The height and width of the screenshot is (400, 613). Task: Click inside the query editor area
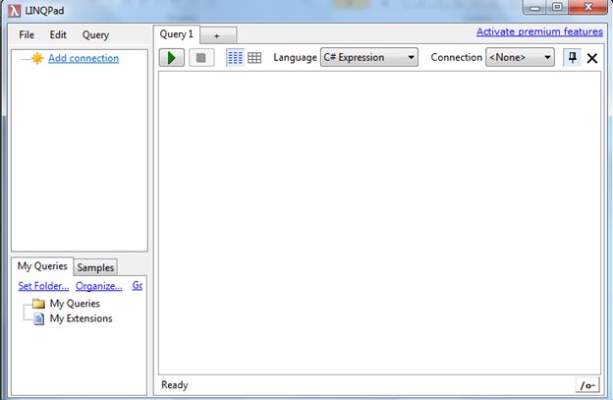[379, 223]
